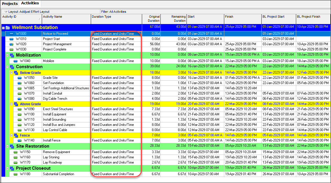This screenshot has height=183, width=331.
Task: Click the W1000 activity milestone icon
Action: 12,34
